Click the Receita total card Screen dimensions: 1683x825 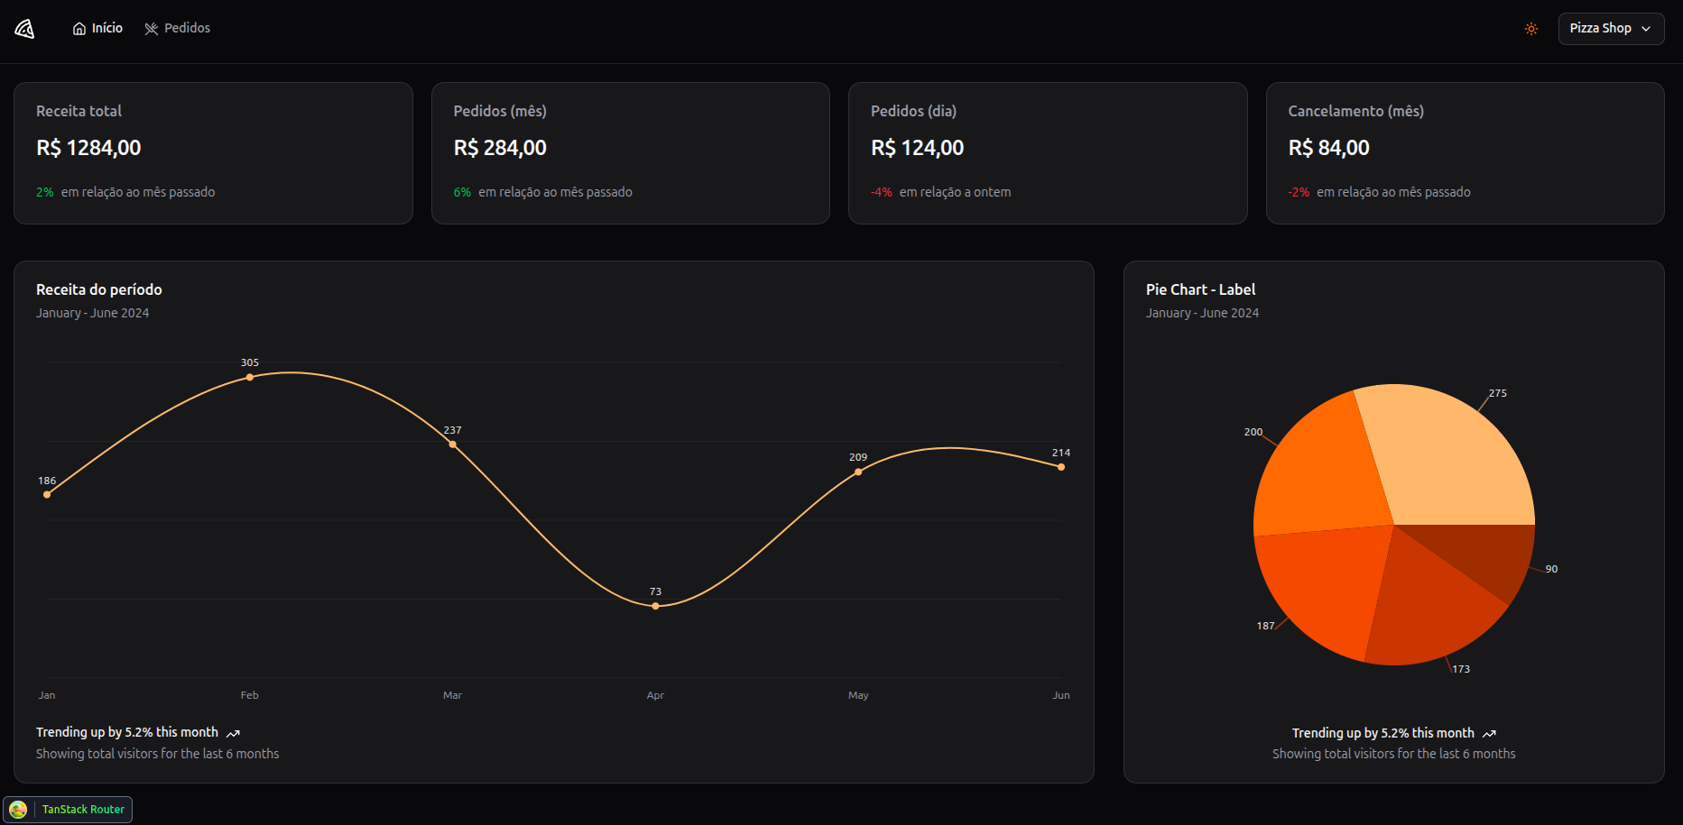[x=213, y=153]
